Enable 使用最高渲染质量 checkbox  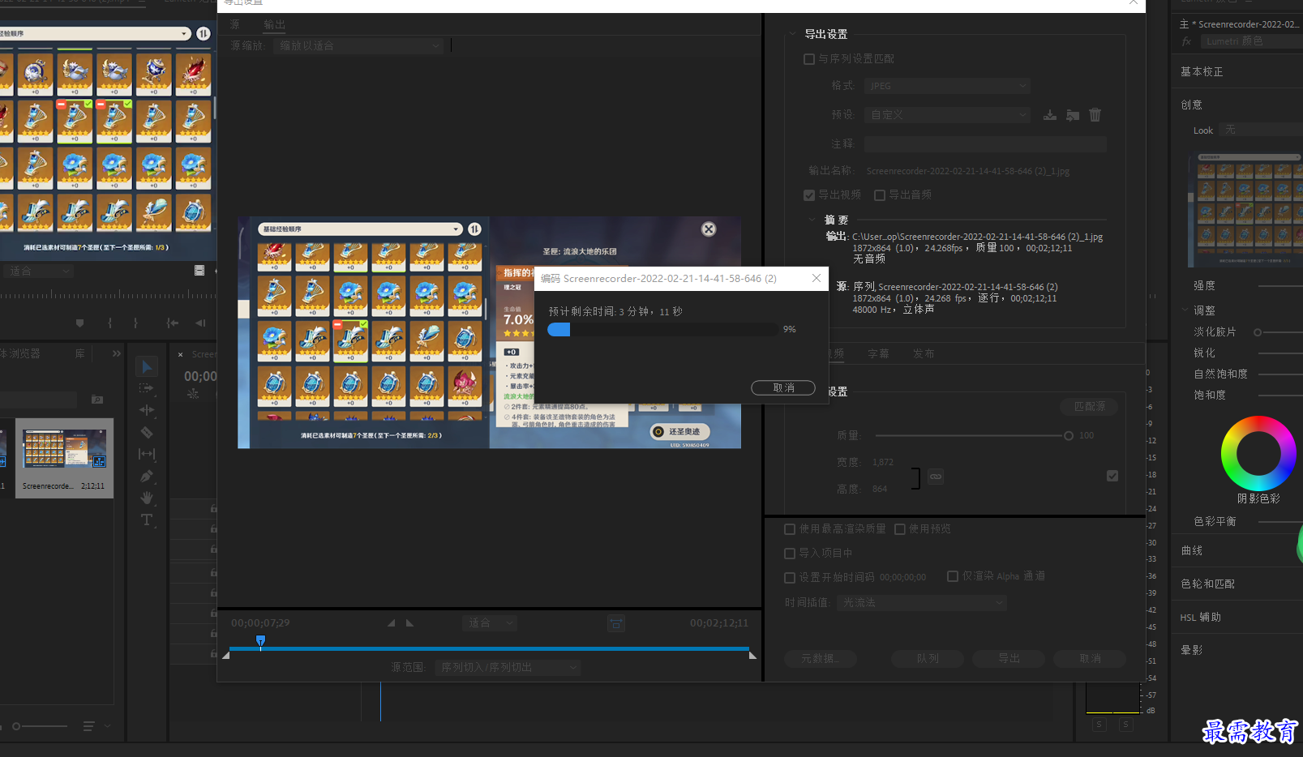pos(790,529)
